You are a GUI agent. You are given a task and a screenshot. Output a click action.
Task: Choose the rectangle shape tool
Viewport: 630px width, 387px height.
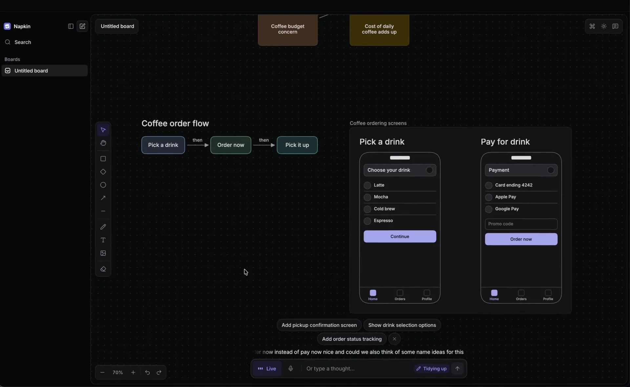point(103,159)
